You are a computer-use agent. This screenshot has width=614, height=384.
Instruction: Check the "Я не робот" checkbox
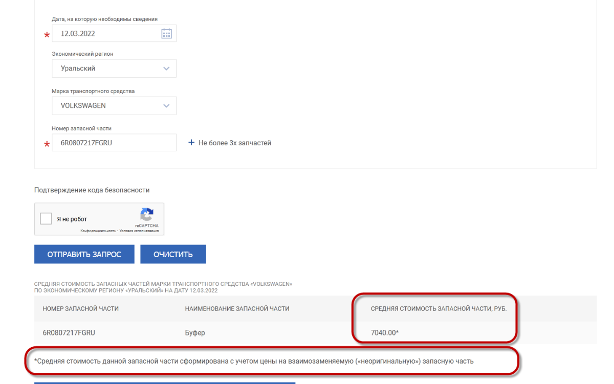[46, 219]
